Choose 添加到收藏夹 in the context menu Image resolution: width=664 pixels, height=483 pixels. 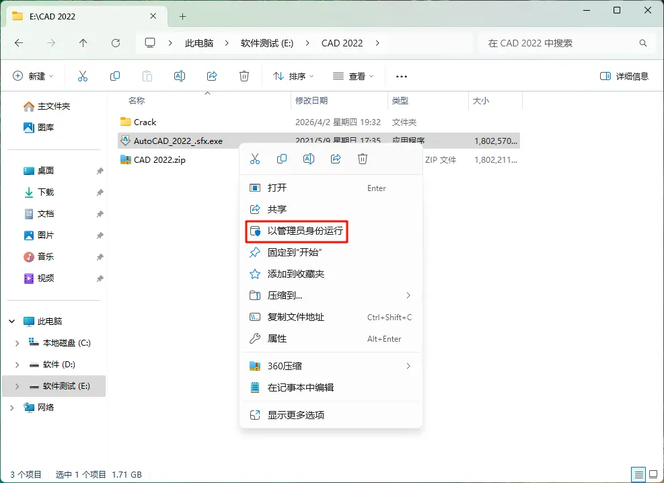click(331, 274)
